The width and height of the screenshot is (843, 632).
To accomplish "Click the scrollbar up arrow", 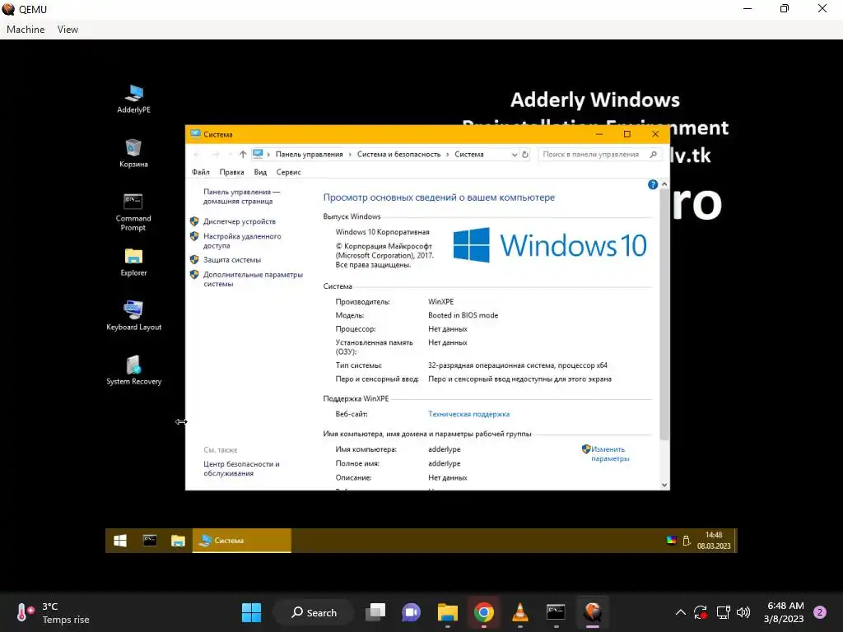I will tap(664, 184).
